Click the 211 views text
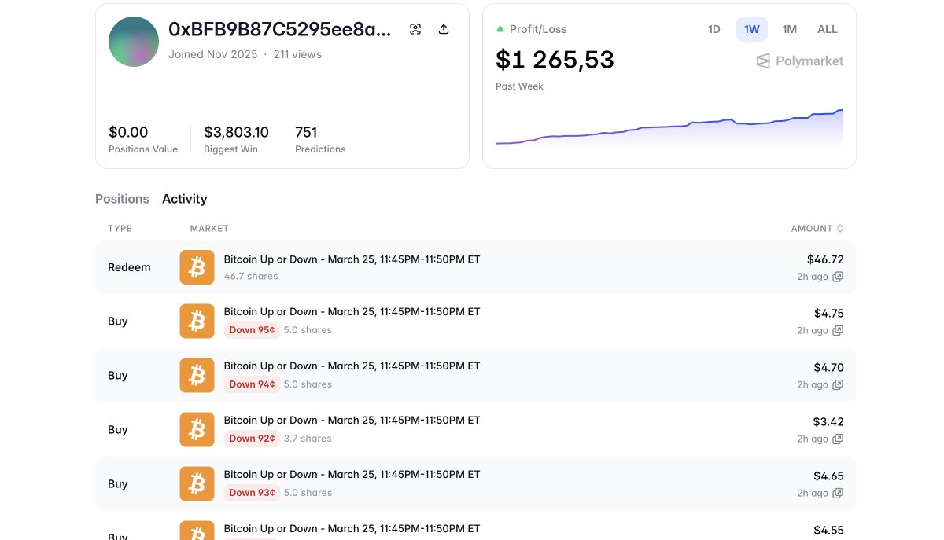The image size is (944, 540). (297, 54)
